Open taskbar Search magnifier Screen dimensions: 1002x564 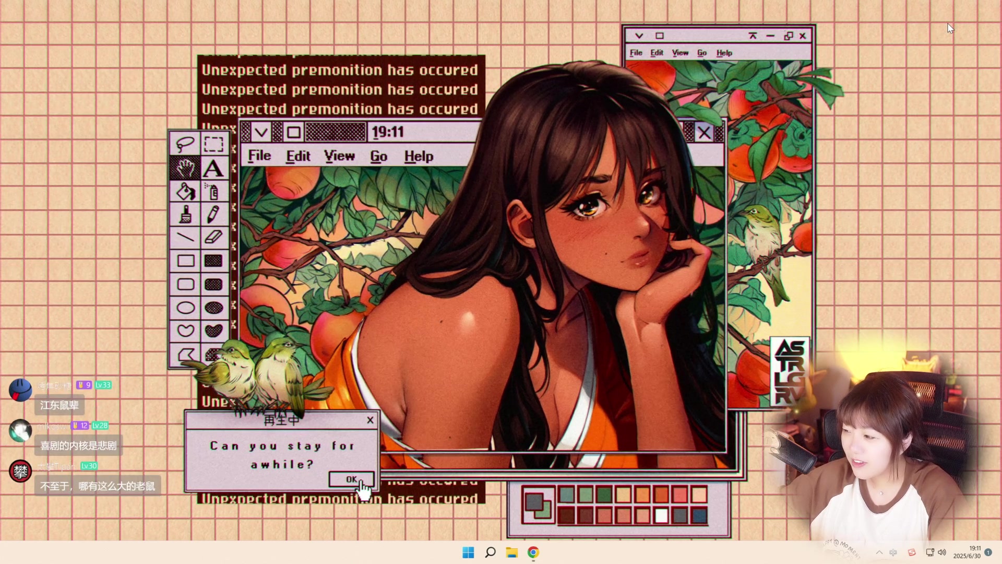[490, 553]
